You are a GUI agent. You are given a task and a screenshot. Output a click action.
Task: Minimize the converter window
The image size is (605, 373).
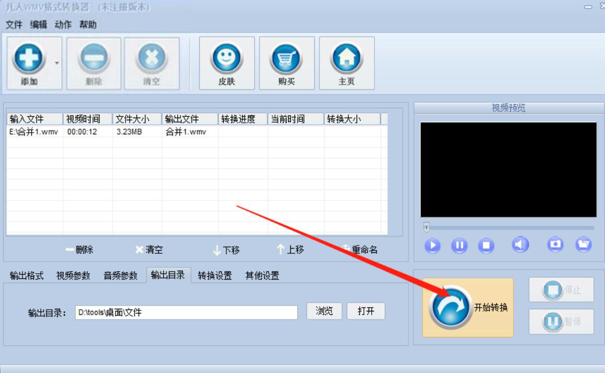(x=588, y=7)
